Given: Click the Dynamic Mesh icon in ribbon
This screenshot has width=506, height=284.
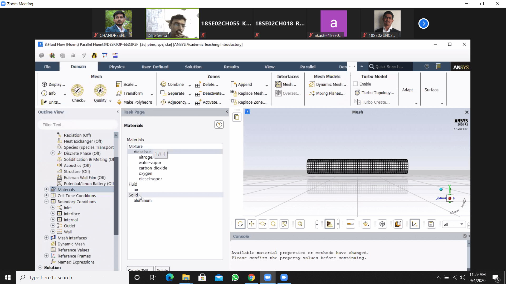Looking at the screenshot, I should tap(312, 84).
